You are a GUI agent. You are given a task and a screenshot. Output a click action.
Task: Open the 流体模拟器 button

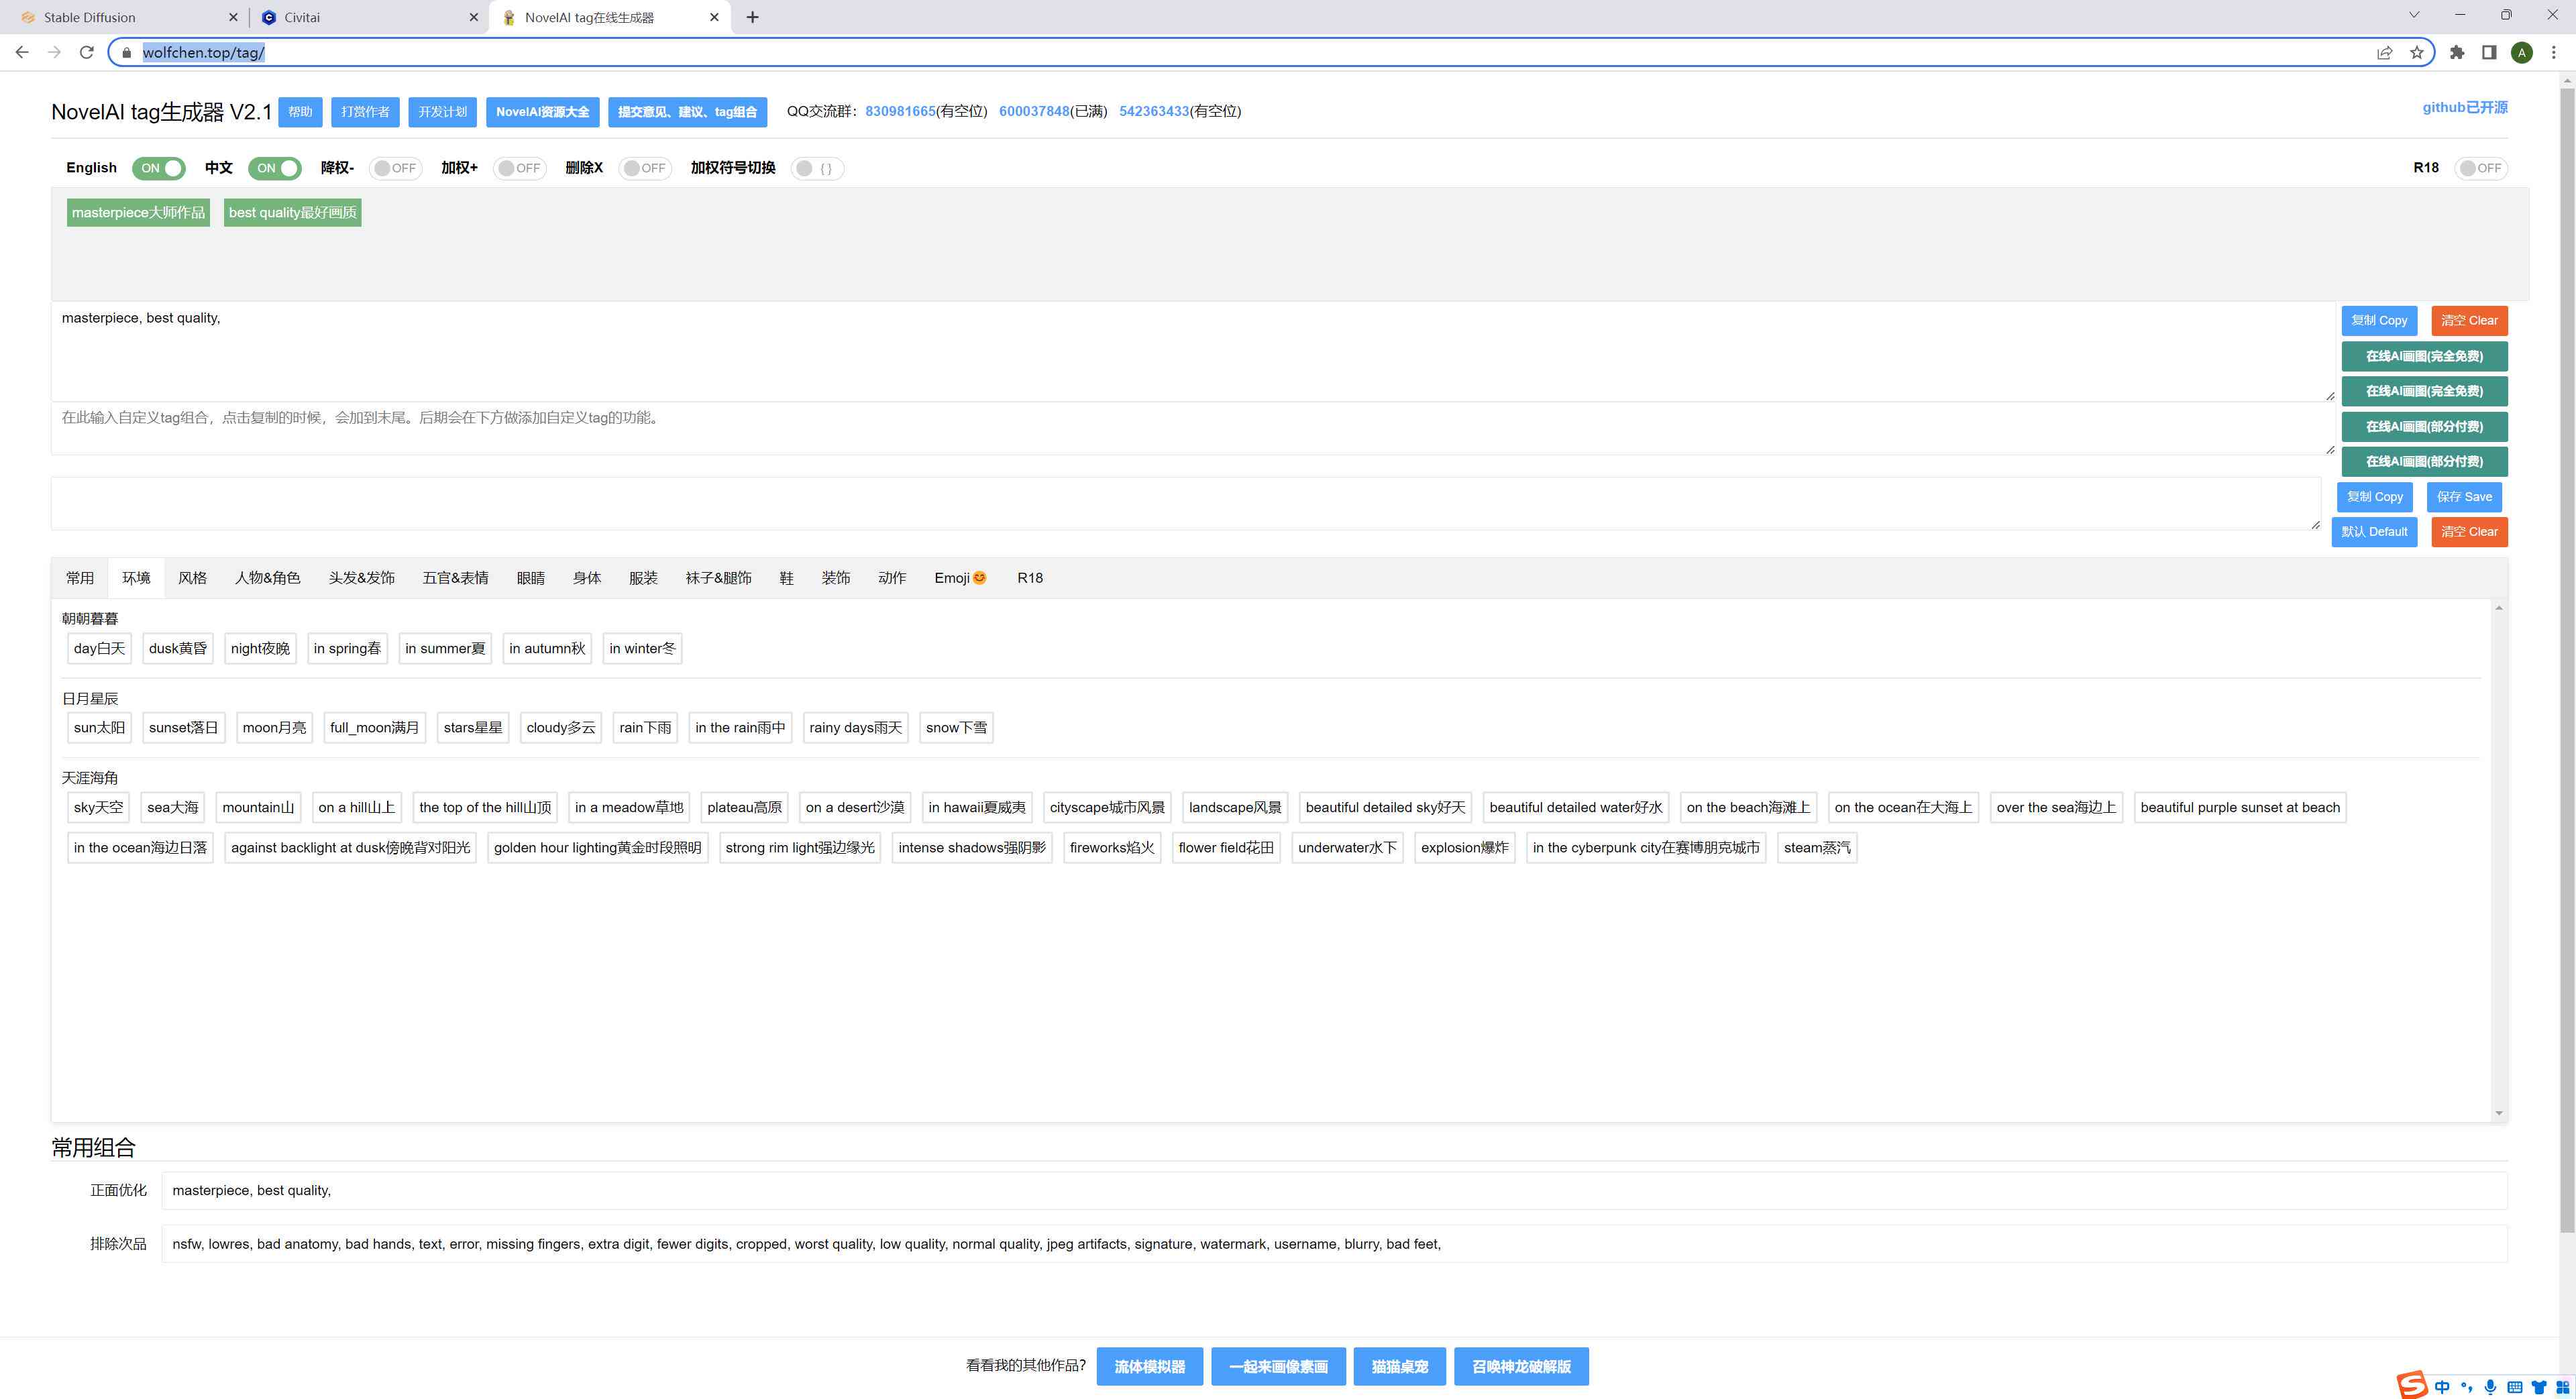pyautogui.click(x=1149, y=1366)
